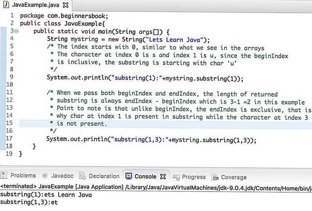Screen dimensions: 312x211
Task: Open the Coverage view tab
Action: pyautogui.click(x=229, y=177)
